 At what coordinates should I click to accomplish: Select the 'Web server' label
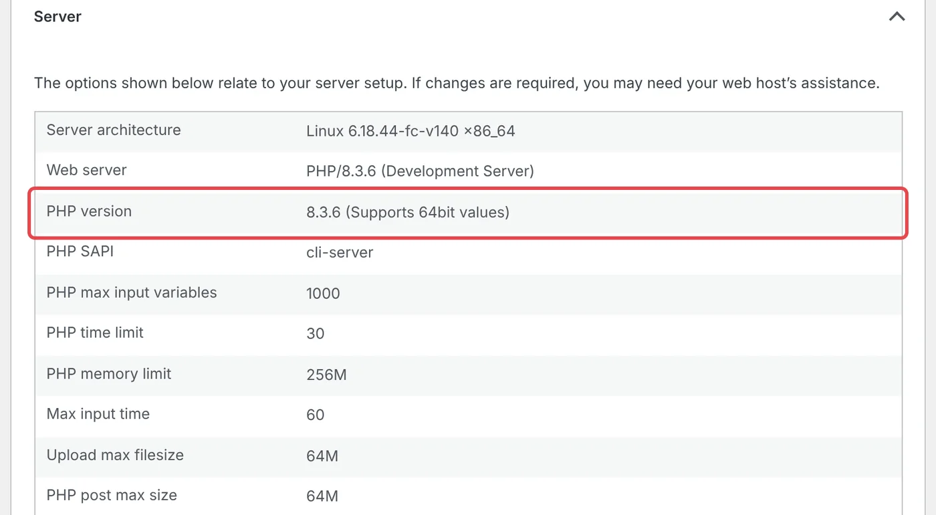[x=86, y=170]
